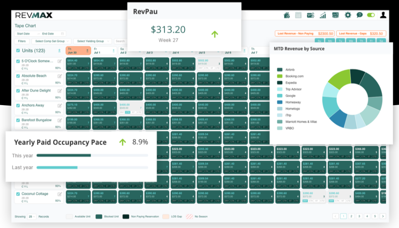This screenshot has height=228, width=399.
Task: Toggle the Units (123) select-all checkbox
Action: (x=18, y=51)
